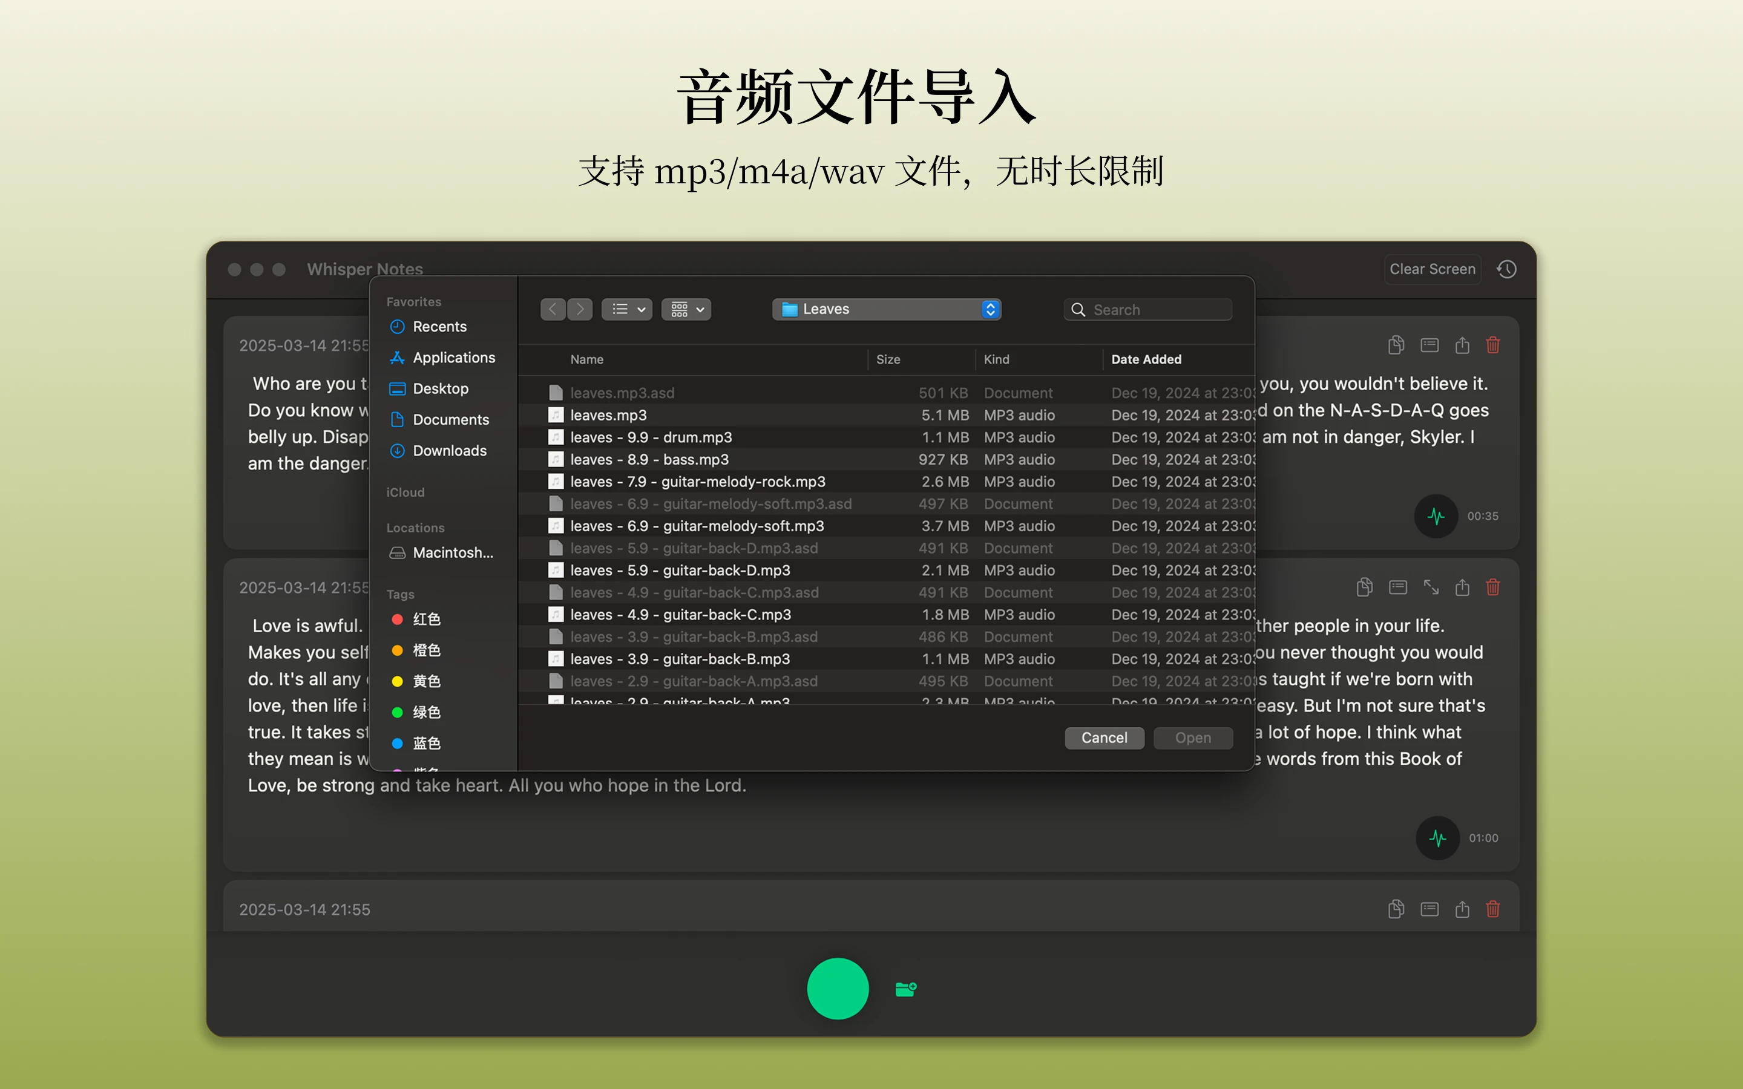Viewport: 1743px width, 1089px height.
Task: Copy the third note with its copy icon
Action: click(1396, 909)
